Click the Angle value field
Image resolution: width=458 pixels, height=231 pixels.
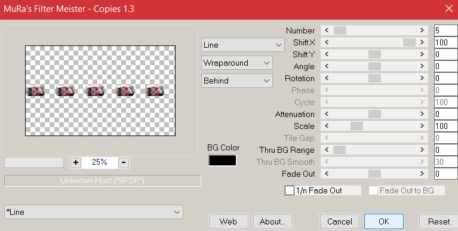tap(446, 66)
